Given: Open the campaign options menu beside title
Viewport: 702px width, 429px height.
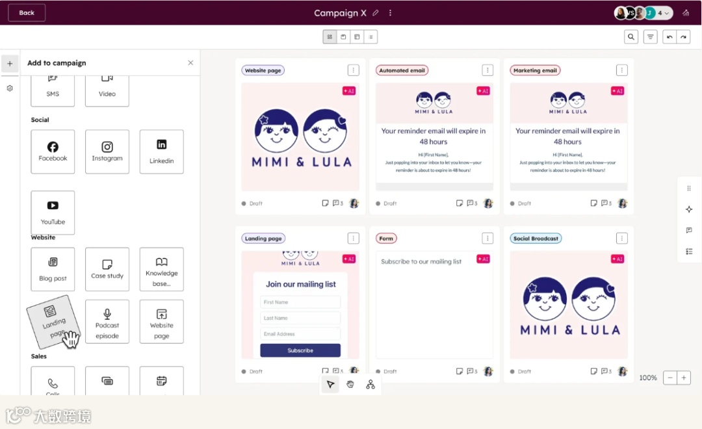Looking at the screenshot, I should [391, 13].
